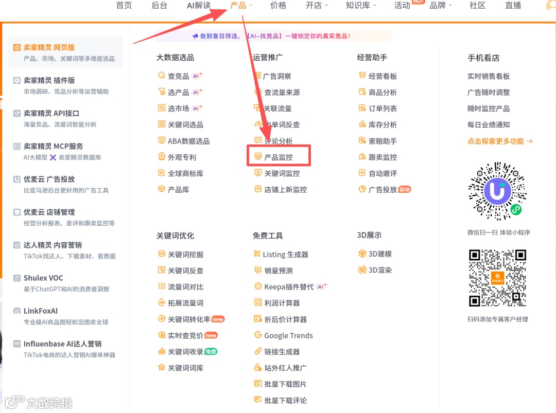
Task: Click the 关键词监控 icon
Action: tap(258, 173)
